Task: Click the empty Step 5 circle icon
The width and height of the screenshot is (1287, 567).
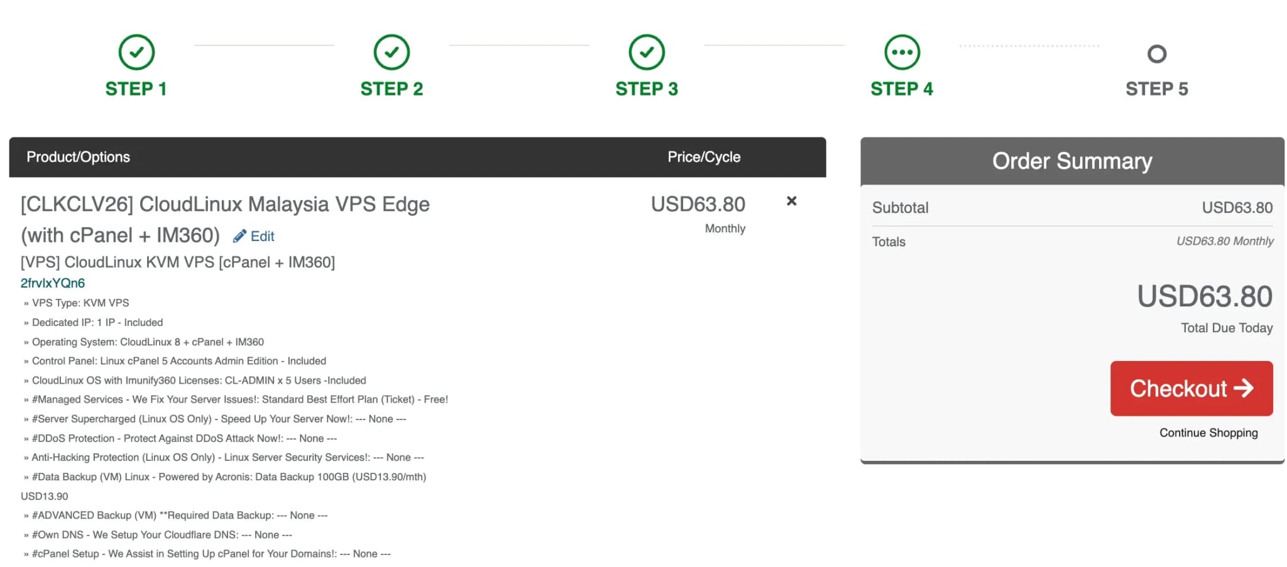Action: pos(1157,54)
